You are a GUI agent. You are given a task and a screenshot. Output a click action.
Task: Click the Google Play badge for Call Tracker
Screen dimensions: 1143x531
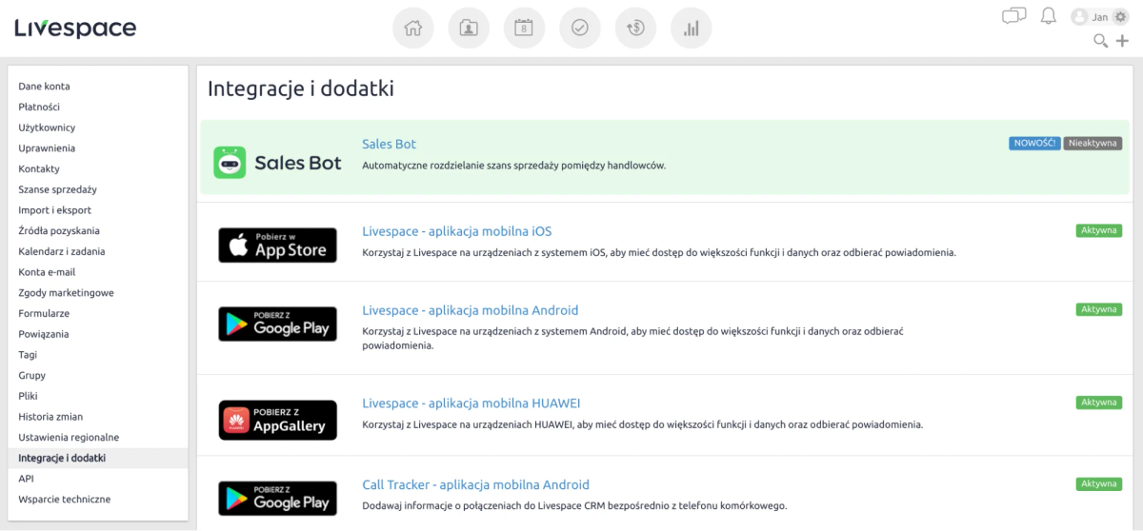277,499
